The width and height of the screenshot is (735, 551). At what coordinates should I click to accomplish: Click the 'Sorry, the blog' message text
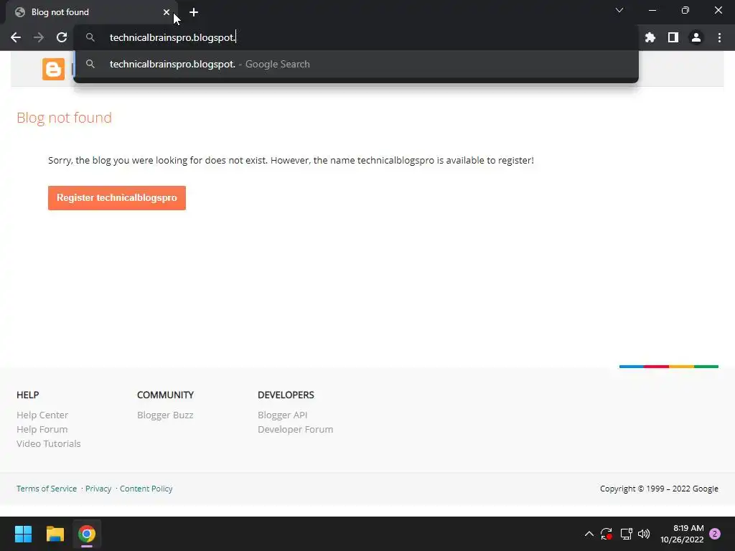click(x=291, y=160)
